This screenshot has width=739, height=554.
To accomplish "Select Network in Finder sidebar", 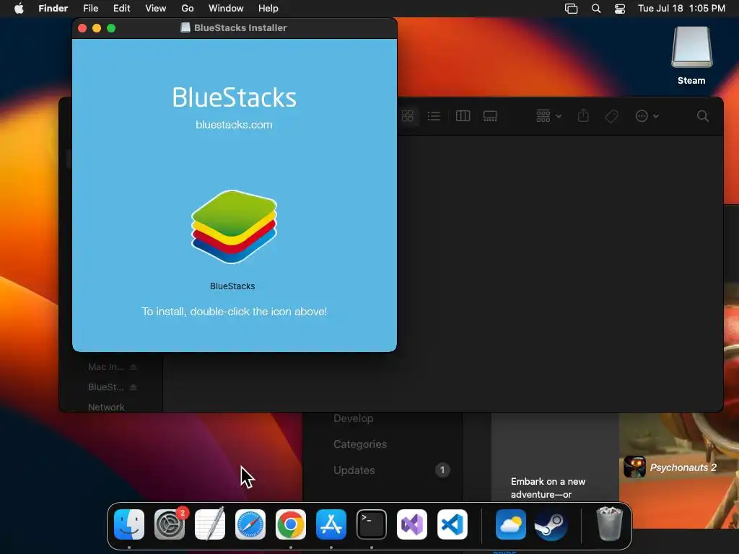I will pyautogui.click(x=106, y=407).
